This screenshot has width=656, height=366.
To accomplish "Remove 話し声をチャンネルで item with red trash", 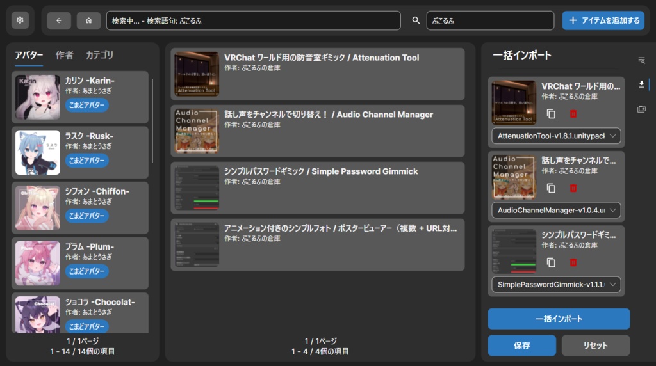I will pos(573,188).
